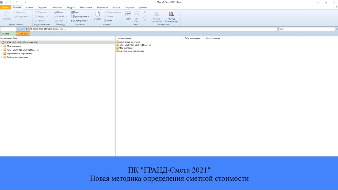Open the Фильтр ribbon tab
The image size is (338, 190).
[116, 7]
